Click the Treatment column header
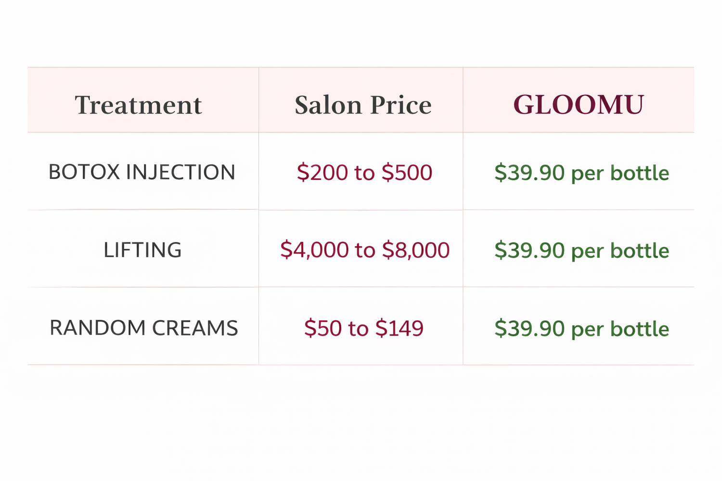Image resolution: width=722 pixels, height=481 pixels. (138, 105)
